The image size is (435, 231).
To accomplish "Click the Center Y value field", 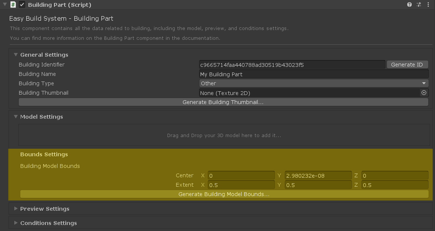I will click(318, 175).
